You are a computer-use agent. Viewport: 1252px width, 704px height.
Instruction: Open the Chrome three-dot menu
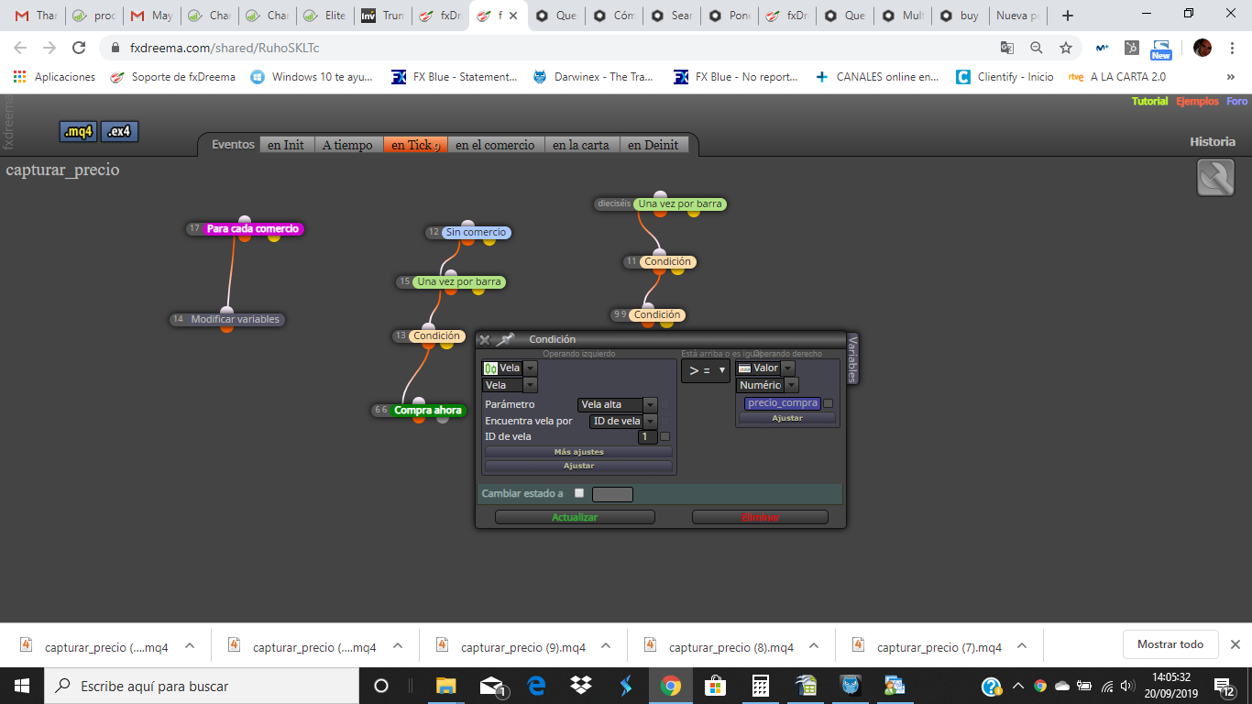(x=1231, y=48)
